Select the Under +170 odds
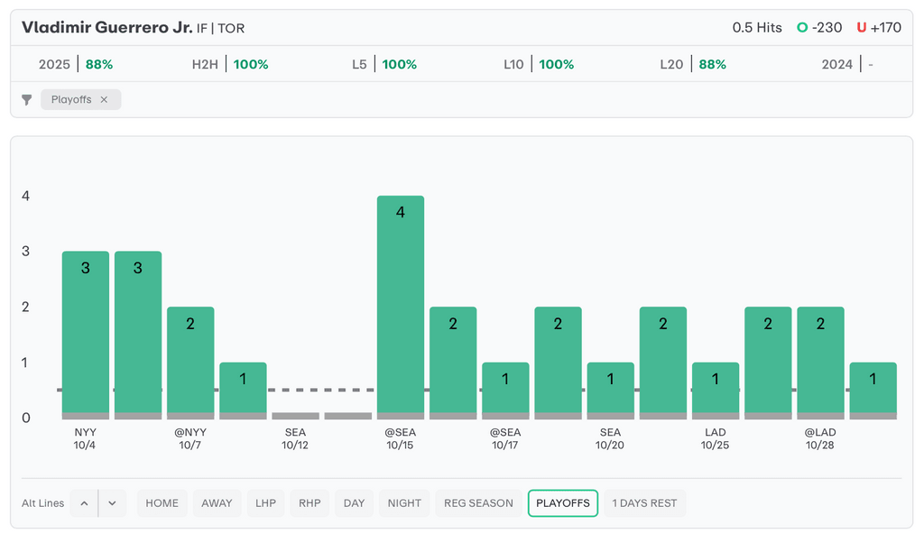The image size is (924, 543). (879, 28)
